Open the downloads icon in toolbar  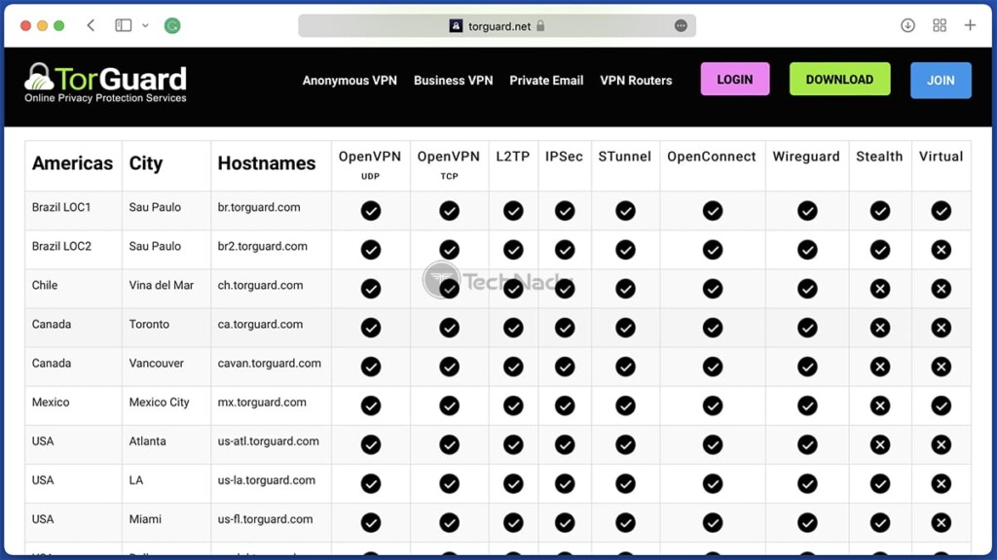click(907, 25)
